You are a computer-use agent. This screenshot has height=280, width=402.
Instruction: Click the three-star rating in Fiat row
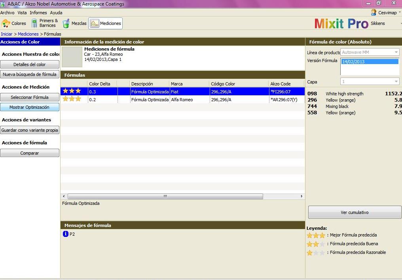(72, 91)
